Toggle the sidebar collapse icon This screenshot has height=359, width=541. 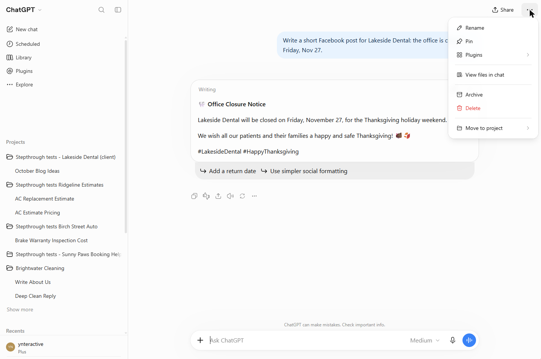[118, 10]
